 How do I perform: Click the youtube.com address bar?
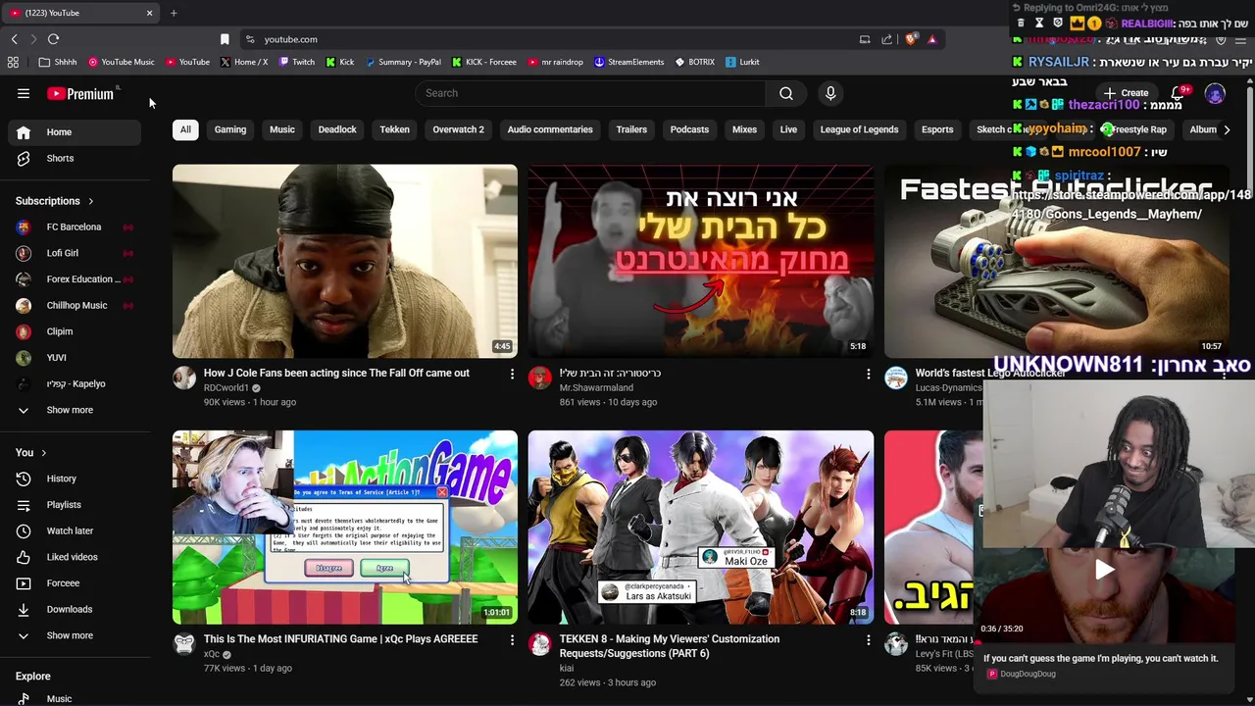click(549, 39)
